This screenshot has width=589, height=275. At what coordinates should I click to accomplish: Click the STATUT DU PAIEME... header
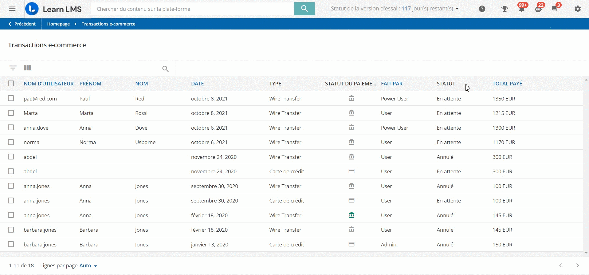tap(351, 84)
